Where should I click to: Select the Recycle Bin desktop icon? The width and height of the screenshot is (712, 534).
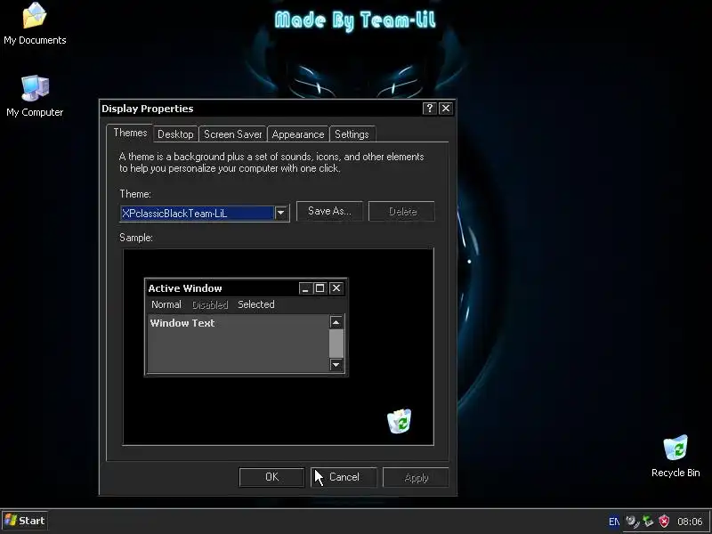click(676, 456)
